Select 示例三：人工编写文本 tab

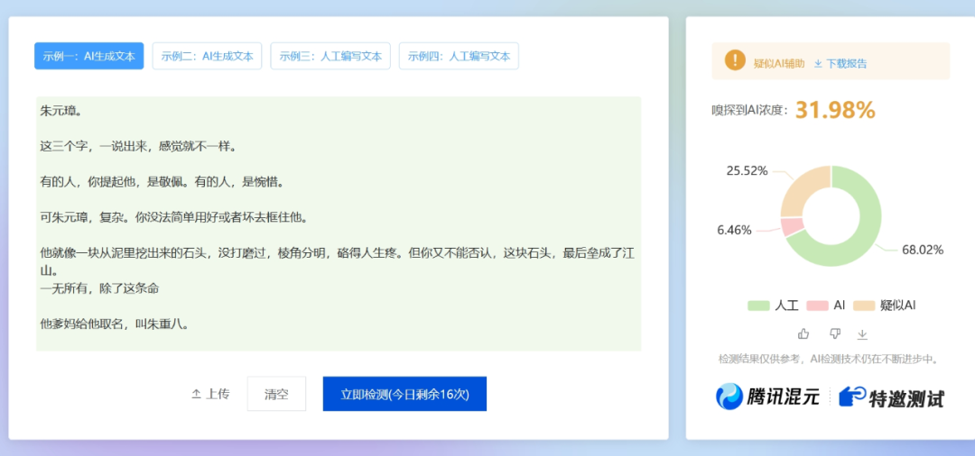(x=330, y=56)
